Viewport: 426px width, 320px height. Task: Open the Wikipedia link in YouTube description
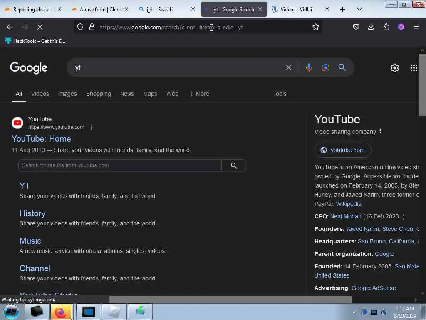[349, 204]
